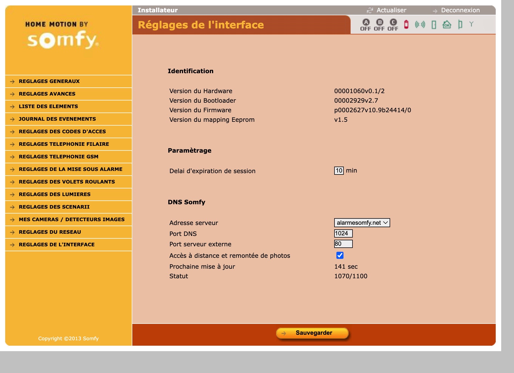Click the closed door status icon
The width and height of the screenshot is (514, 373).
(x=434, y=25)
